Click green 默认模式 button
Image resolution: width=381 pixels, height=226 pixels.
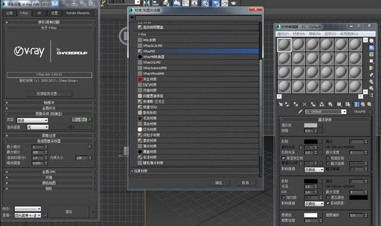80,119
